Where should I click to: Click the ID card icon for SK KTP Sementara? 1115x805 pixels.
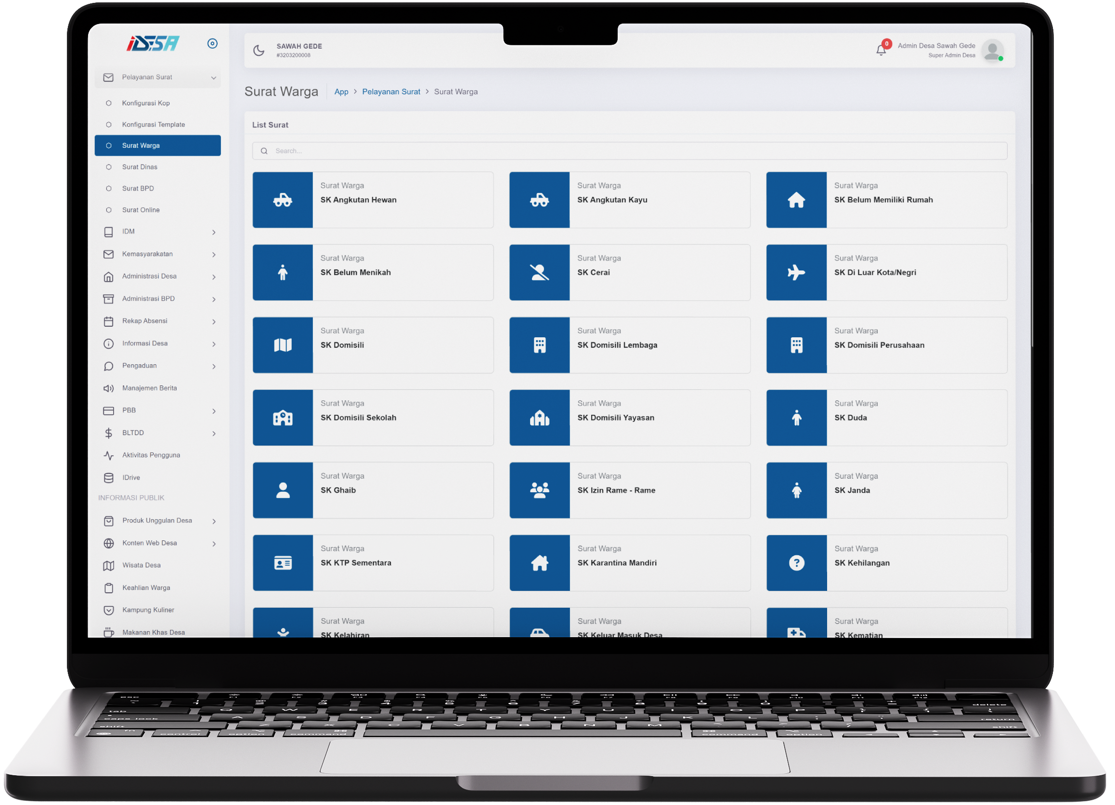[283, 562]
